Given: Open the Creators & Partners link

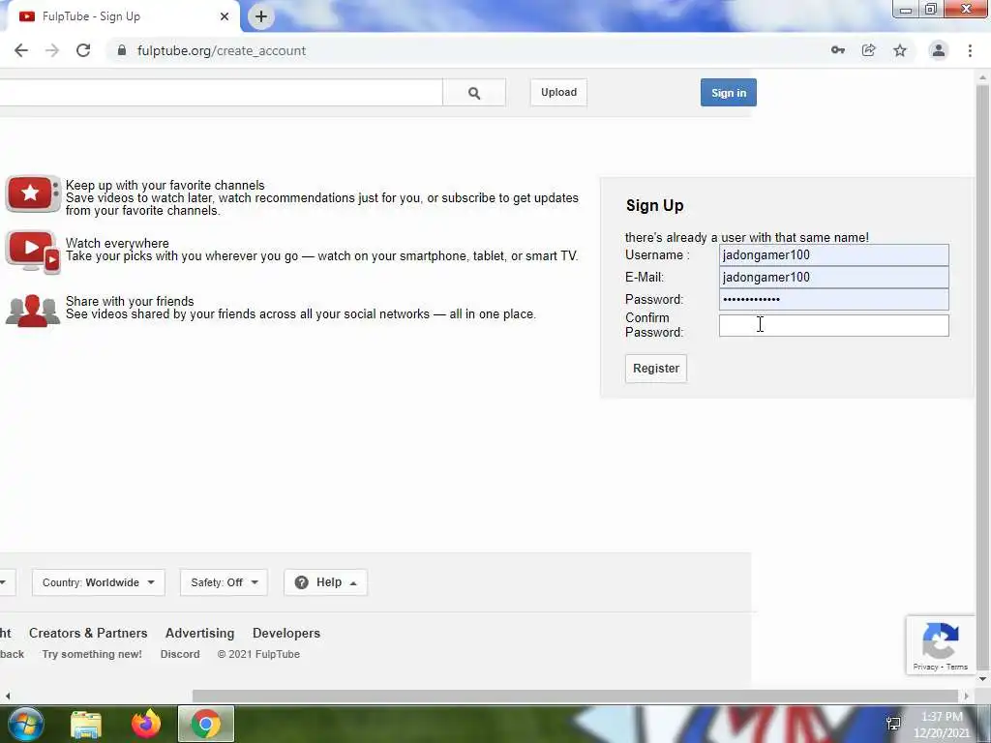Looking at the screenshot, I should pyautogui.click(x=88, y=633).
